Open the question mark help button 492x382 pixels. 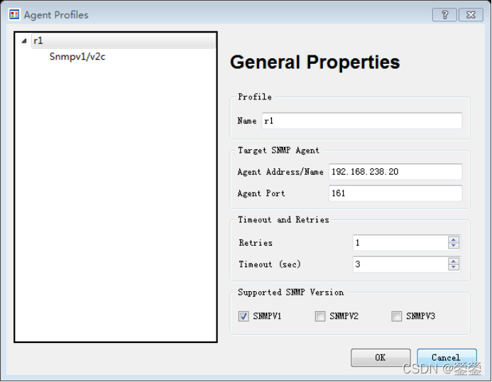click(444, 15)
